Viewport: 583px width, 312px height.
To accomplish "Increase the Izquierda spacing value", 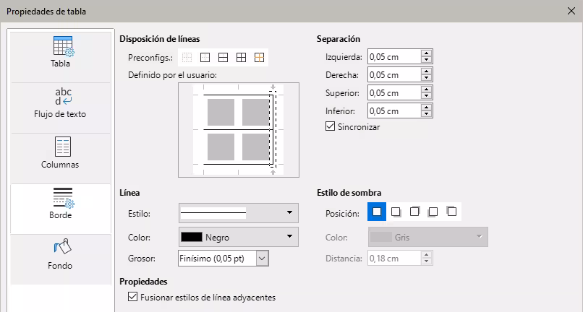I will pyautogui.click(x=427, y=53).
